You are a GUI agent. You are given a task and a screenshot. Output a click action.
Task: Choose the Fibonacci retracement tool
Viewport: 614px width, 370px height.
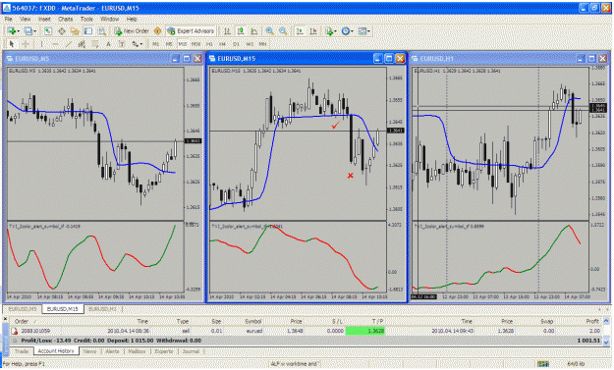[95, 44]
